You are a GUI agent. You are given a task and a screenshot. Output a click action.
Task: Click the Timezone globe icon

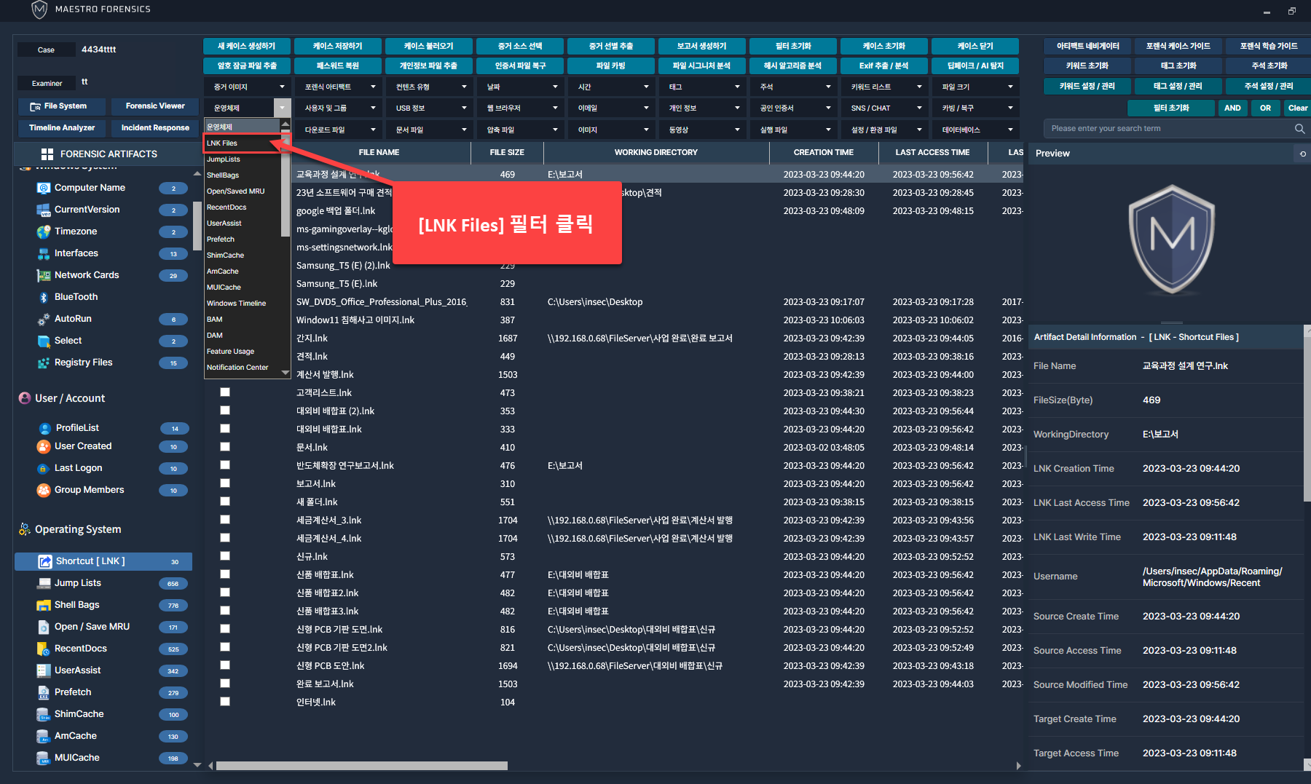click(44, 231)
